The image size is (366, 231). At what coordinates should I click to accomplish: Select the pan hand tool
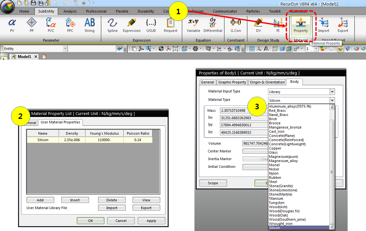[134, 49]
